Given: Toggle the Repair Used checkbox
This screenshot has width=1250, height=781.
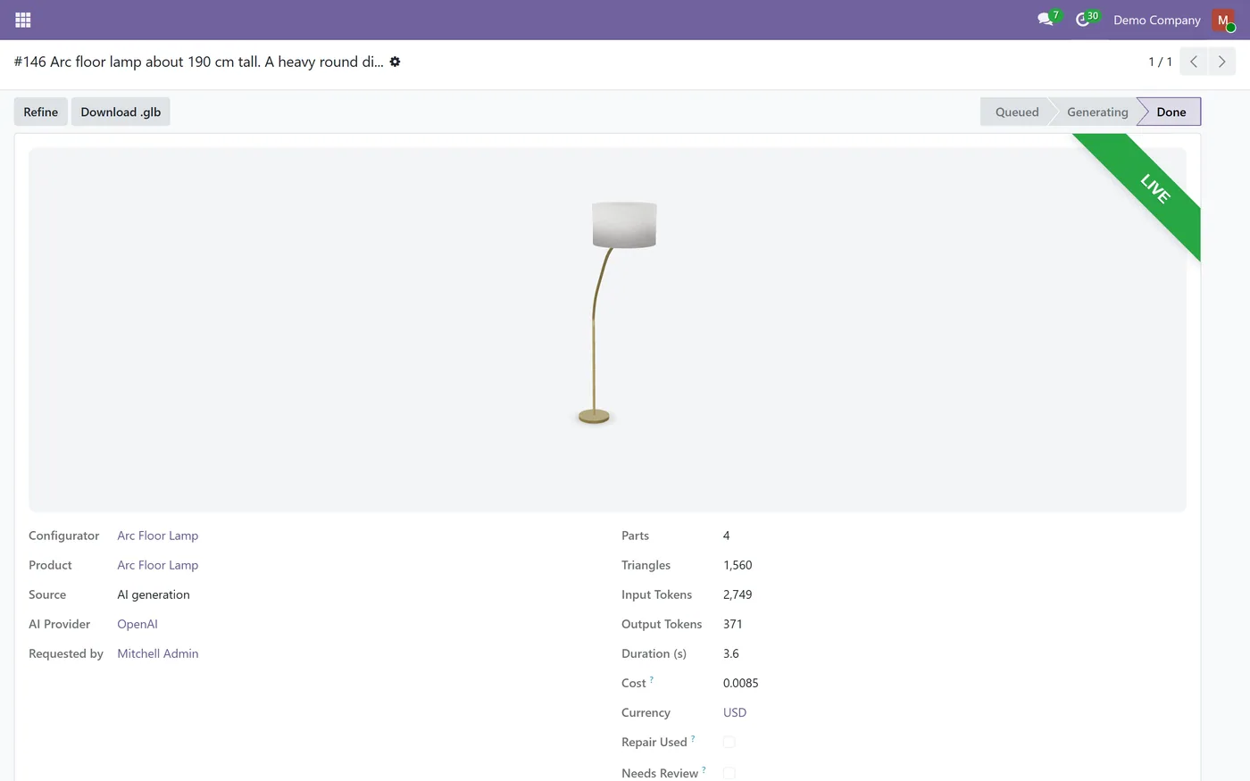Looking at the screenshot, I should click(x=729, y=742).
